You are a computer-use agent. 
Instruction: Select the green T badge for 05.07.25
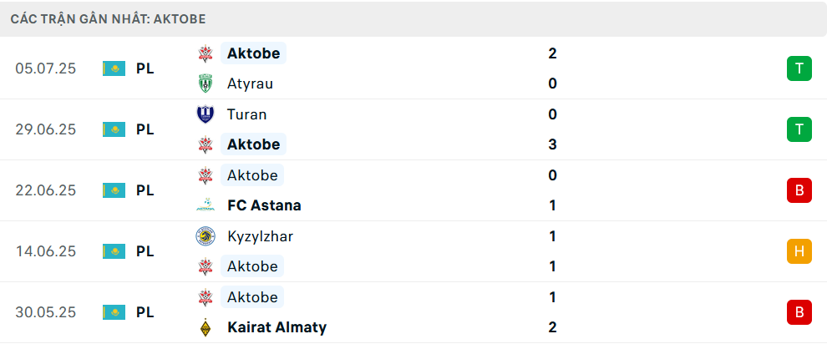click(799, 68)
